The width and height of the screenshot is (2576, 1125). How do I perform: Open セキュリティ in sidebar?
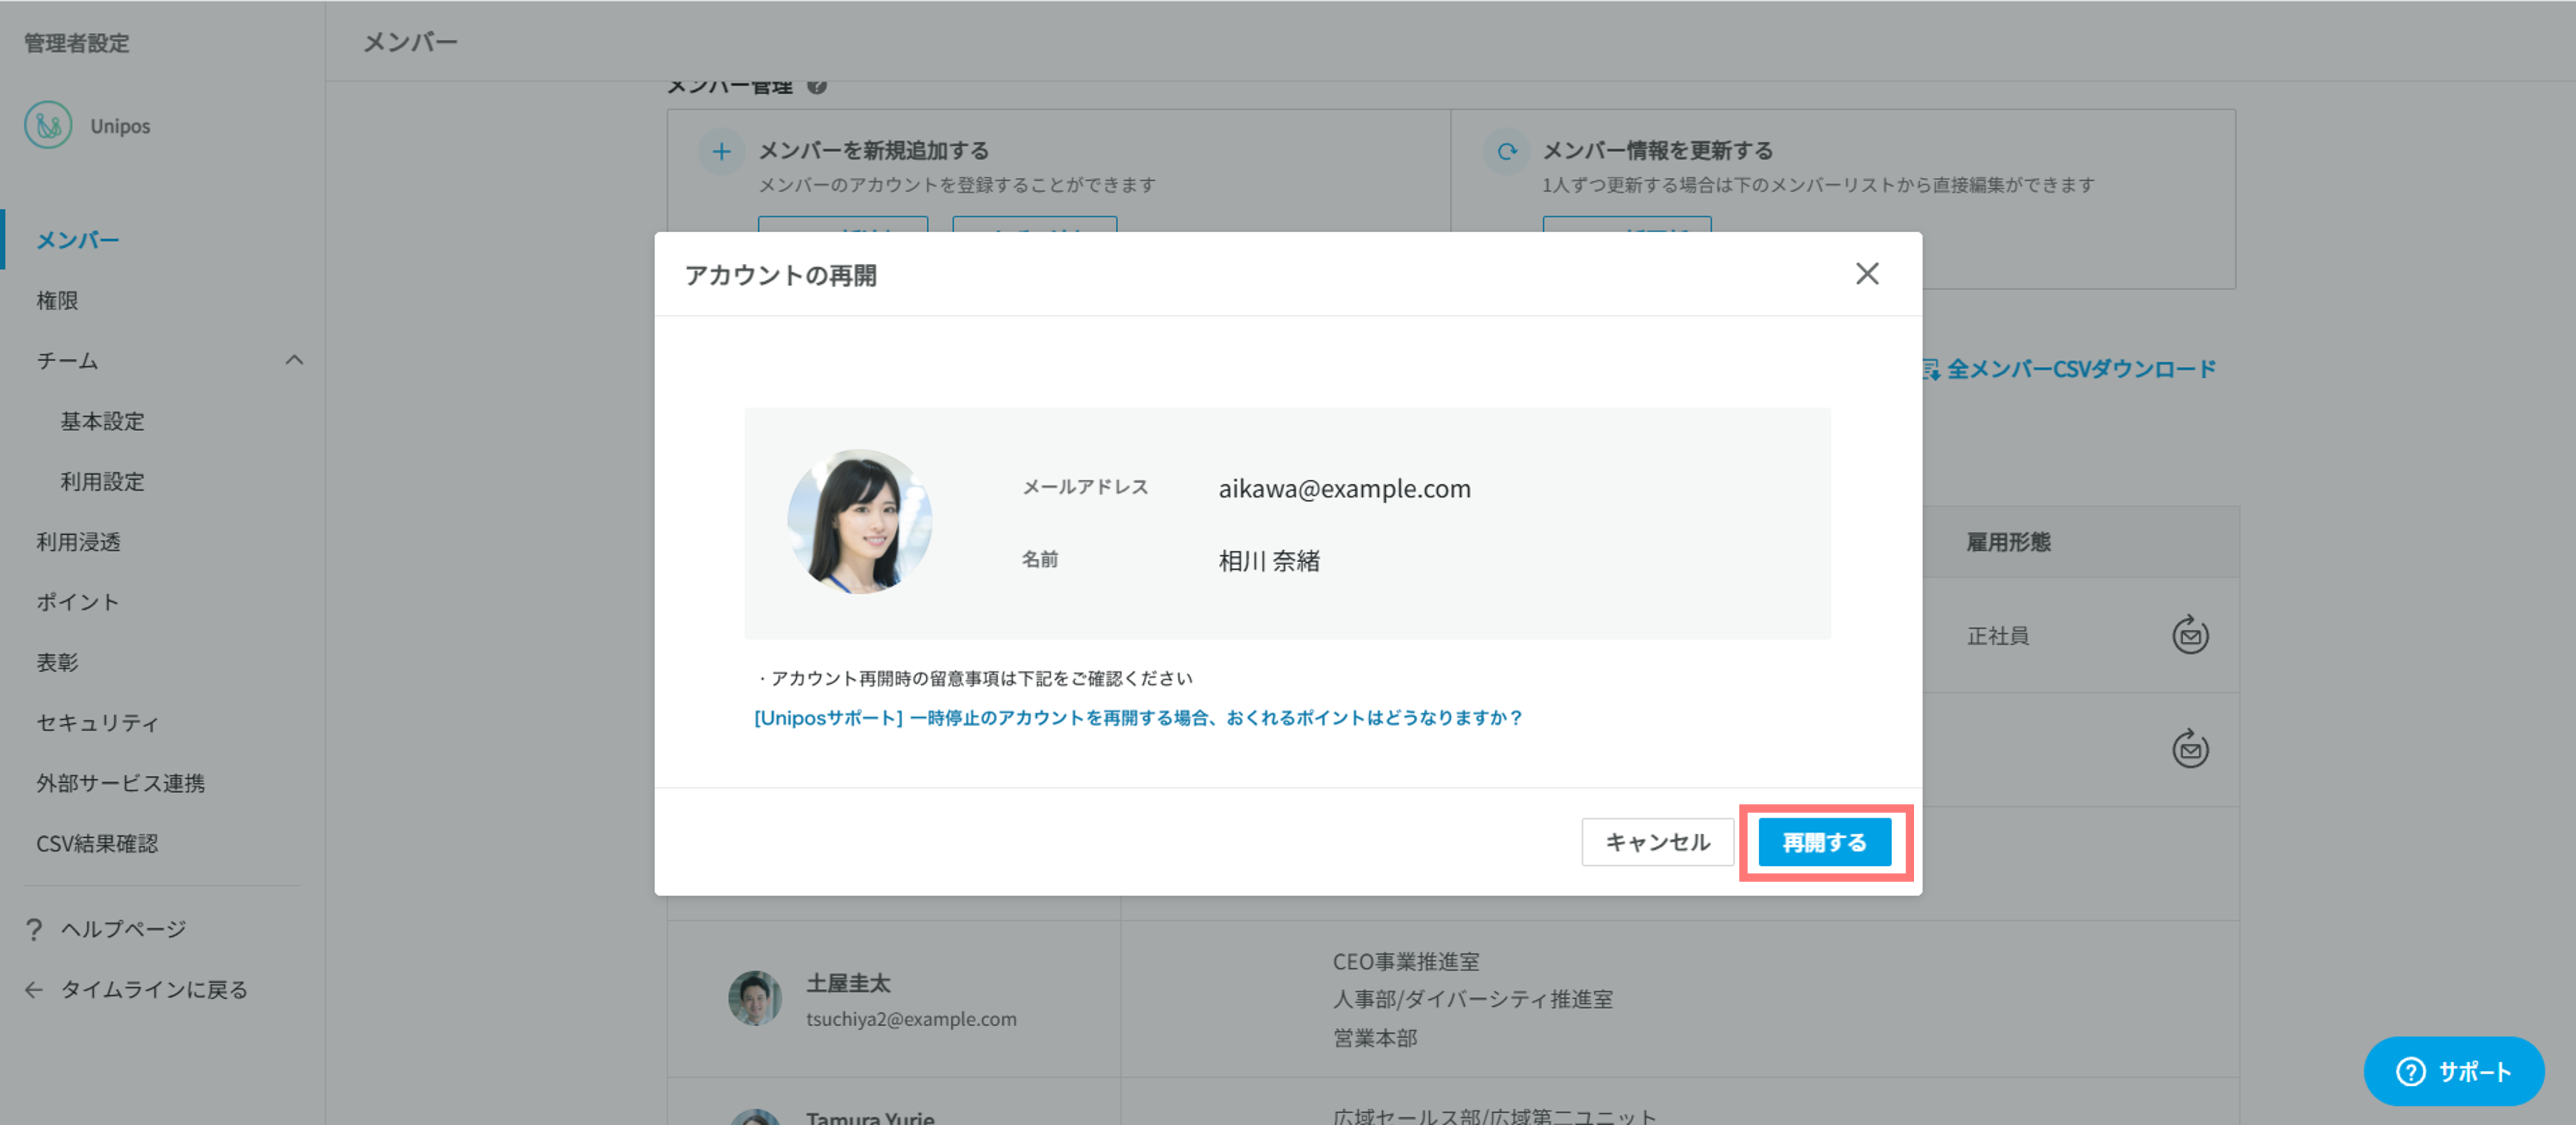[98, 723]
